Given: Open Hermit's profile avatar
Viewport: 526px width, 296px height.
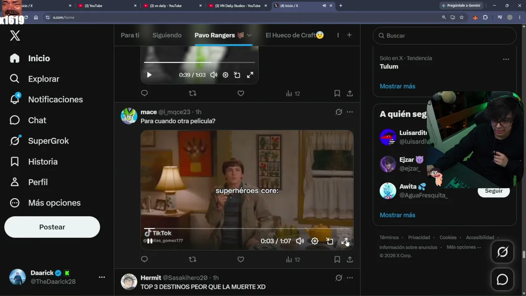Looking at the screenshot, I should click(x=129, y=282).
